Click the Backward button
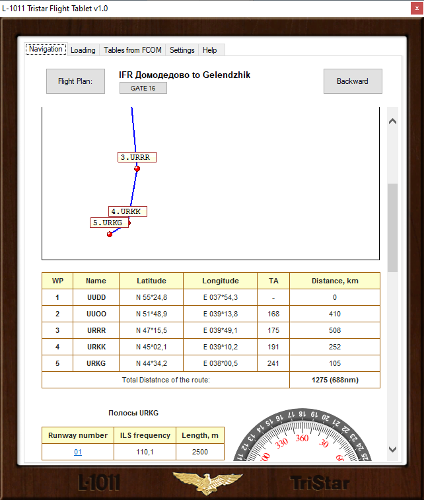This screenshot has height=500, width=424. 353,81
